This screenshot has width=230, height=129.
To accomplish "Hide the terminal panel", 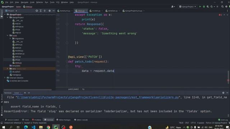I will click(227, 93).
